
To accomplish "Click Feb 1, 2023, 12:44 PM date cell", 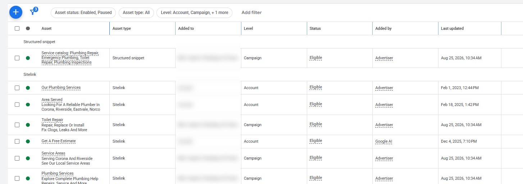I will pos(460,88).
